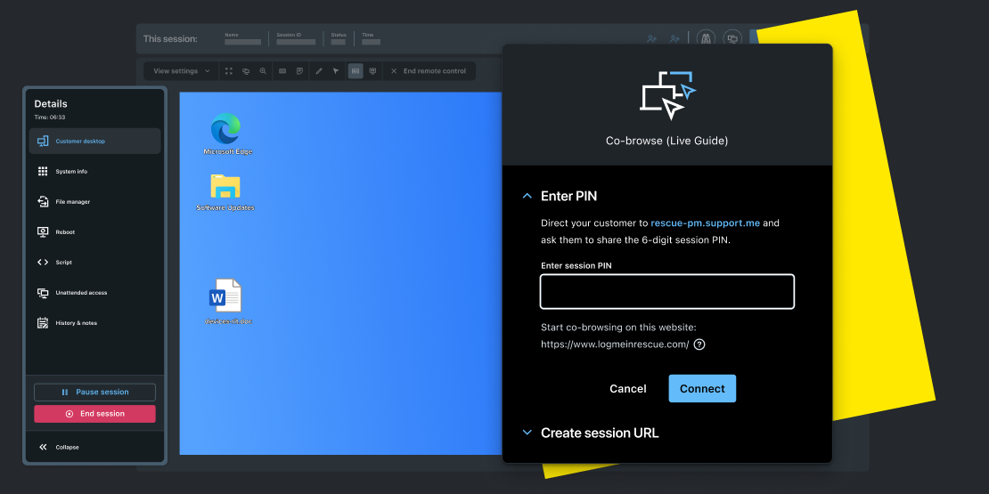The height and width of the screenshot is (494, 989).
Task: Click the highlighted toolbar icon beside the arrow tool
Action: (x=356, y=71)
